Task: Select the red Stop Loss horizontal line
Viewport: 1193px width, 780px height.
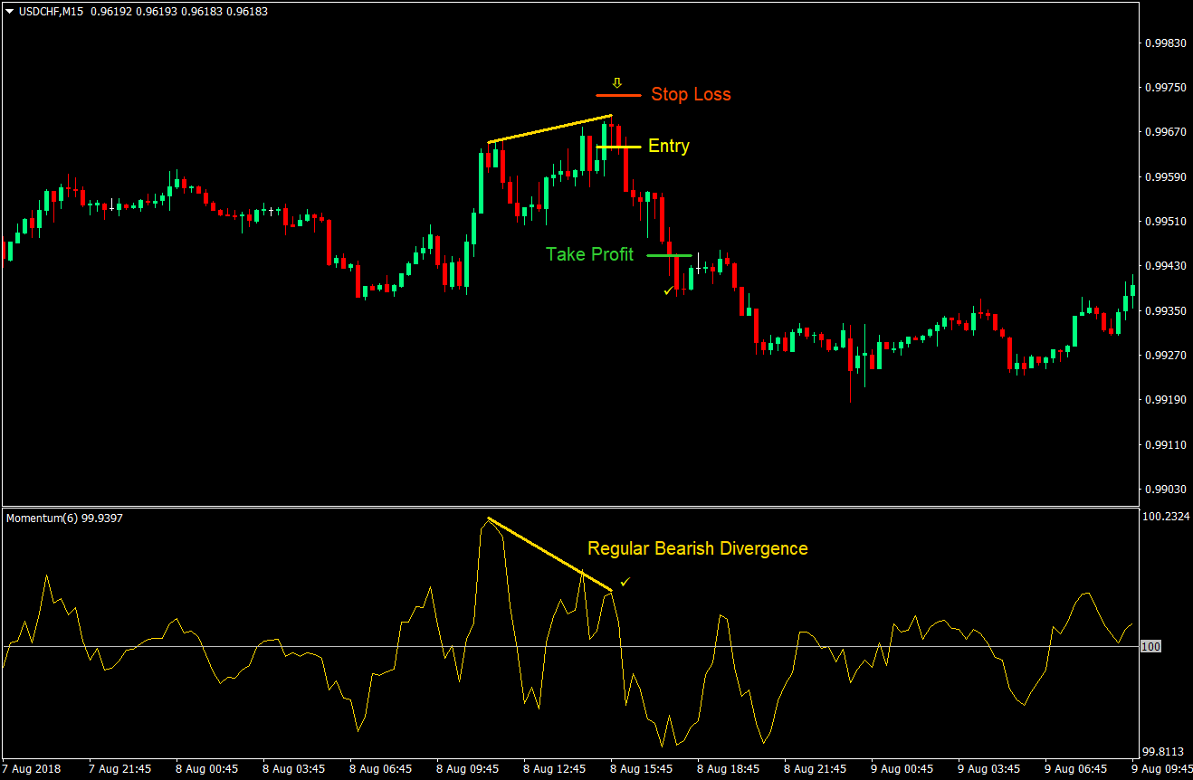Action: 618,95
